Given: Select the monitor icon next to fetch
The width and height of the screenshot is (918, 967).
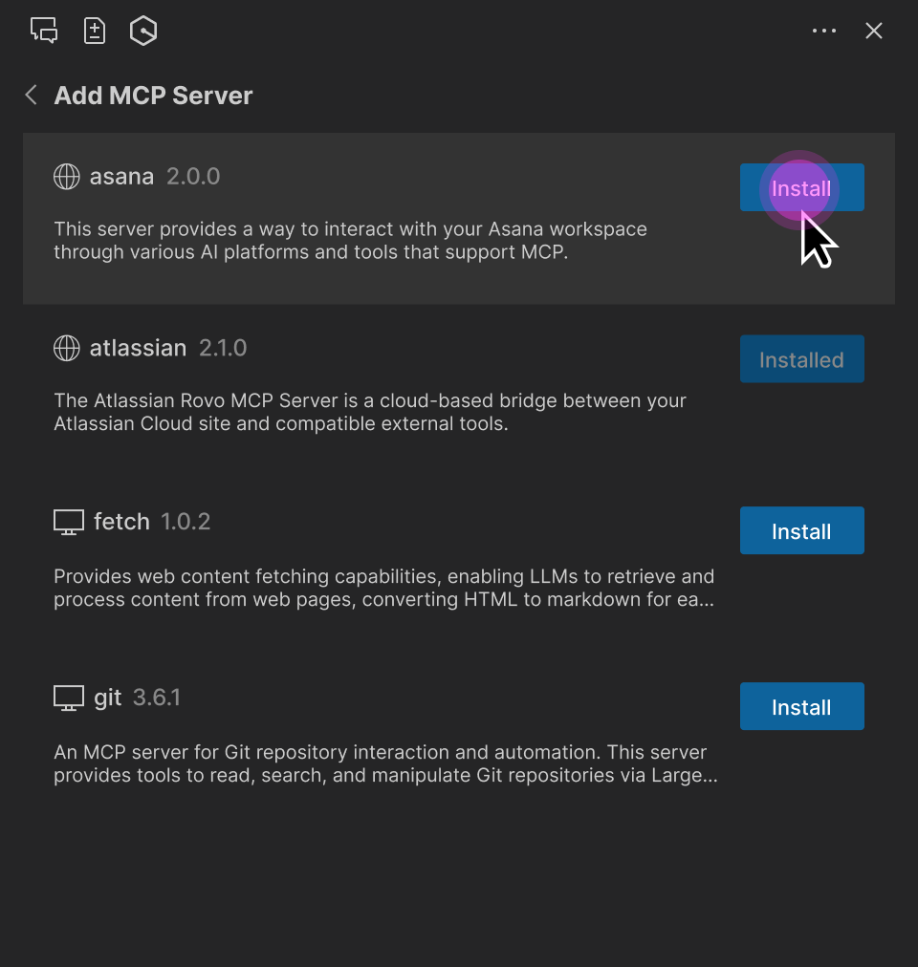Looking at the screenshot, I should point(67,522).
